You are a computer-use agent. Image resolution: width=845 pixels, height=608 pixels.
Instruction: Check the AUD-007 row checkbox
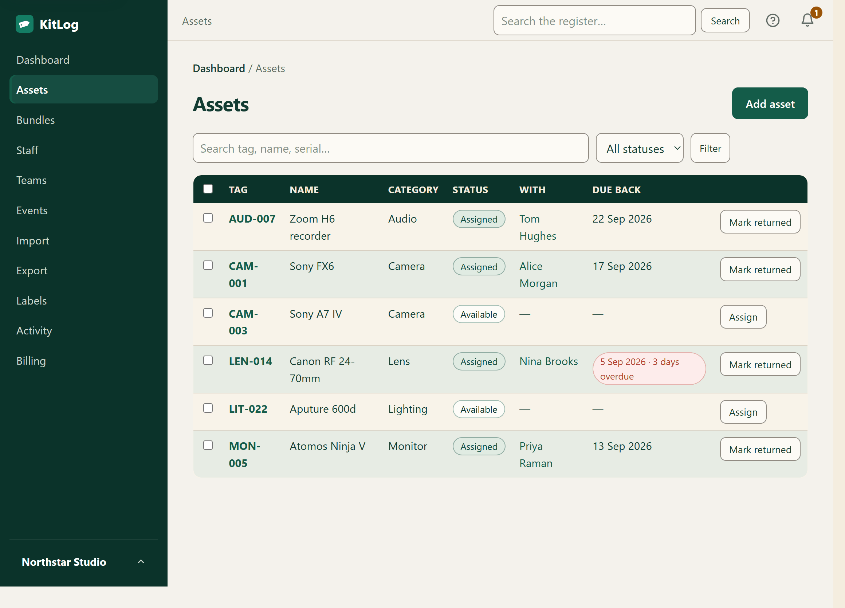[x=208, y=218]
